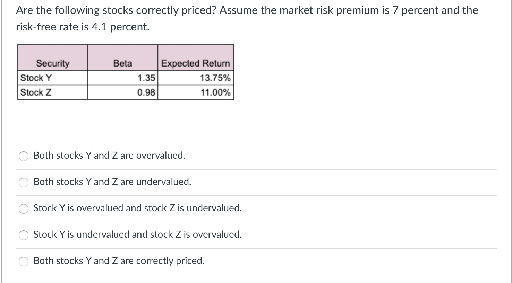The image size is (512, 283).
Task: Click the 11.00% expected return cell
Action: (215, 92)
